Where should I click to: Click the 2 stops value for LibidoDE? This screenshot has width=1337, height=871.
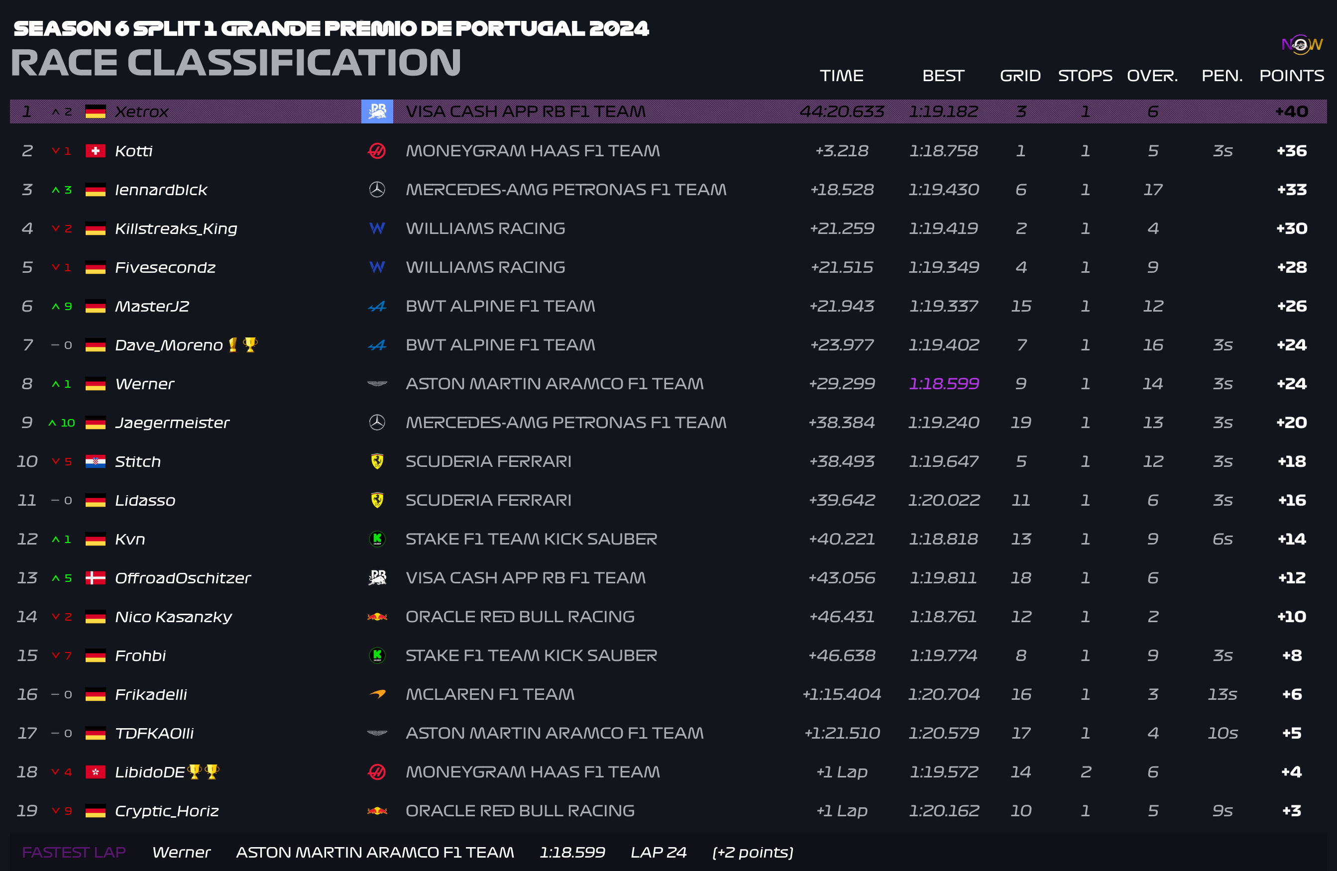point(1085,771)
